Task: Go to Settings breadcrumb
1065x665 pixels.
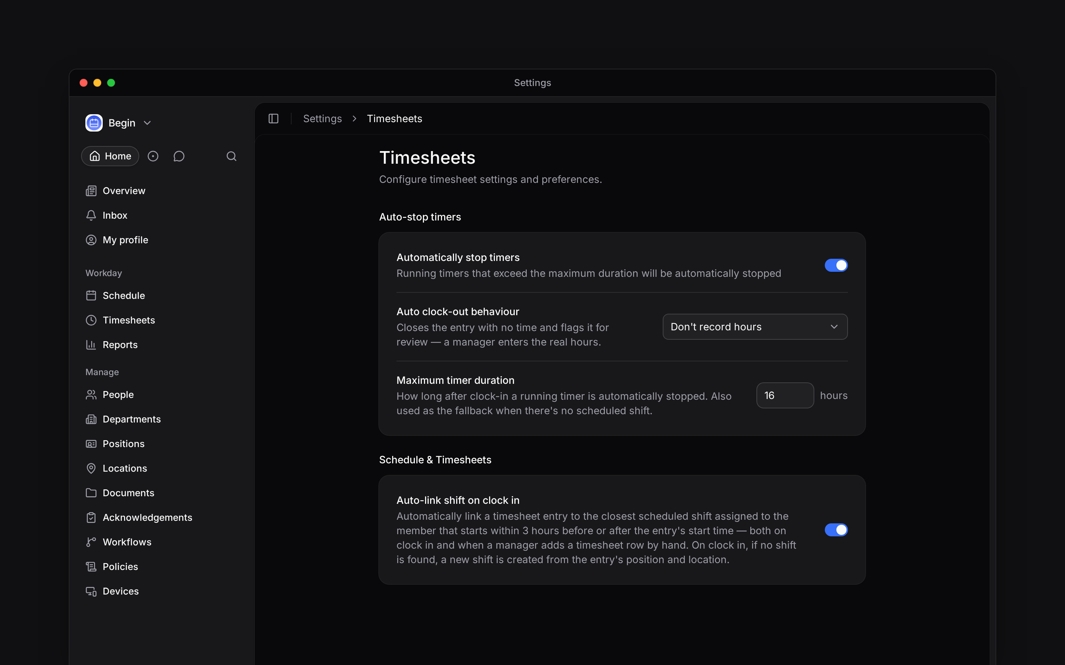Action: tap(323, 119)
